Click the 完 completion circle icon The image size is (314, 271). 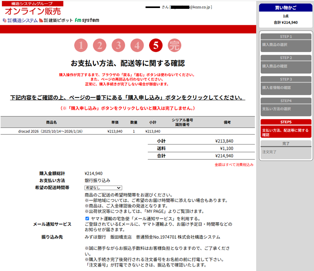[174, 46]
